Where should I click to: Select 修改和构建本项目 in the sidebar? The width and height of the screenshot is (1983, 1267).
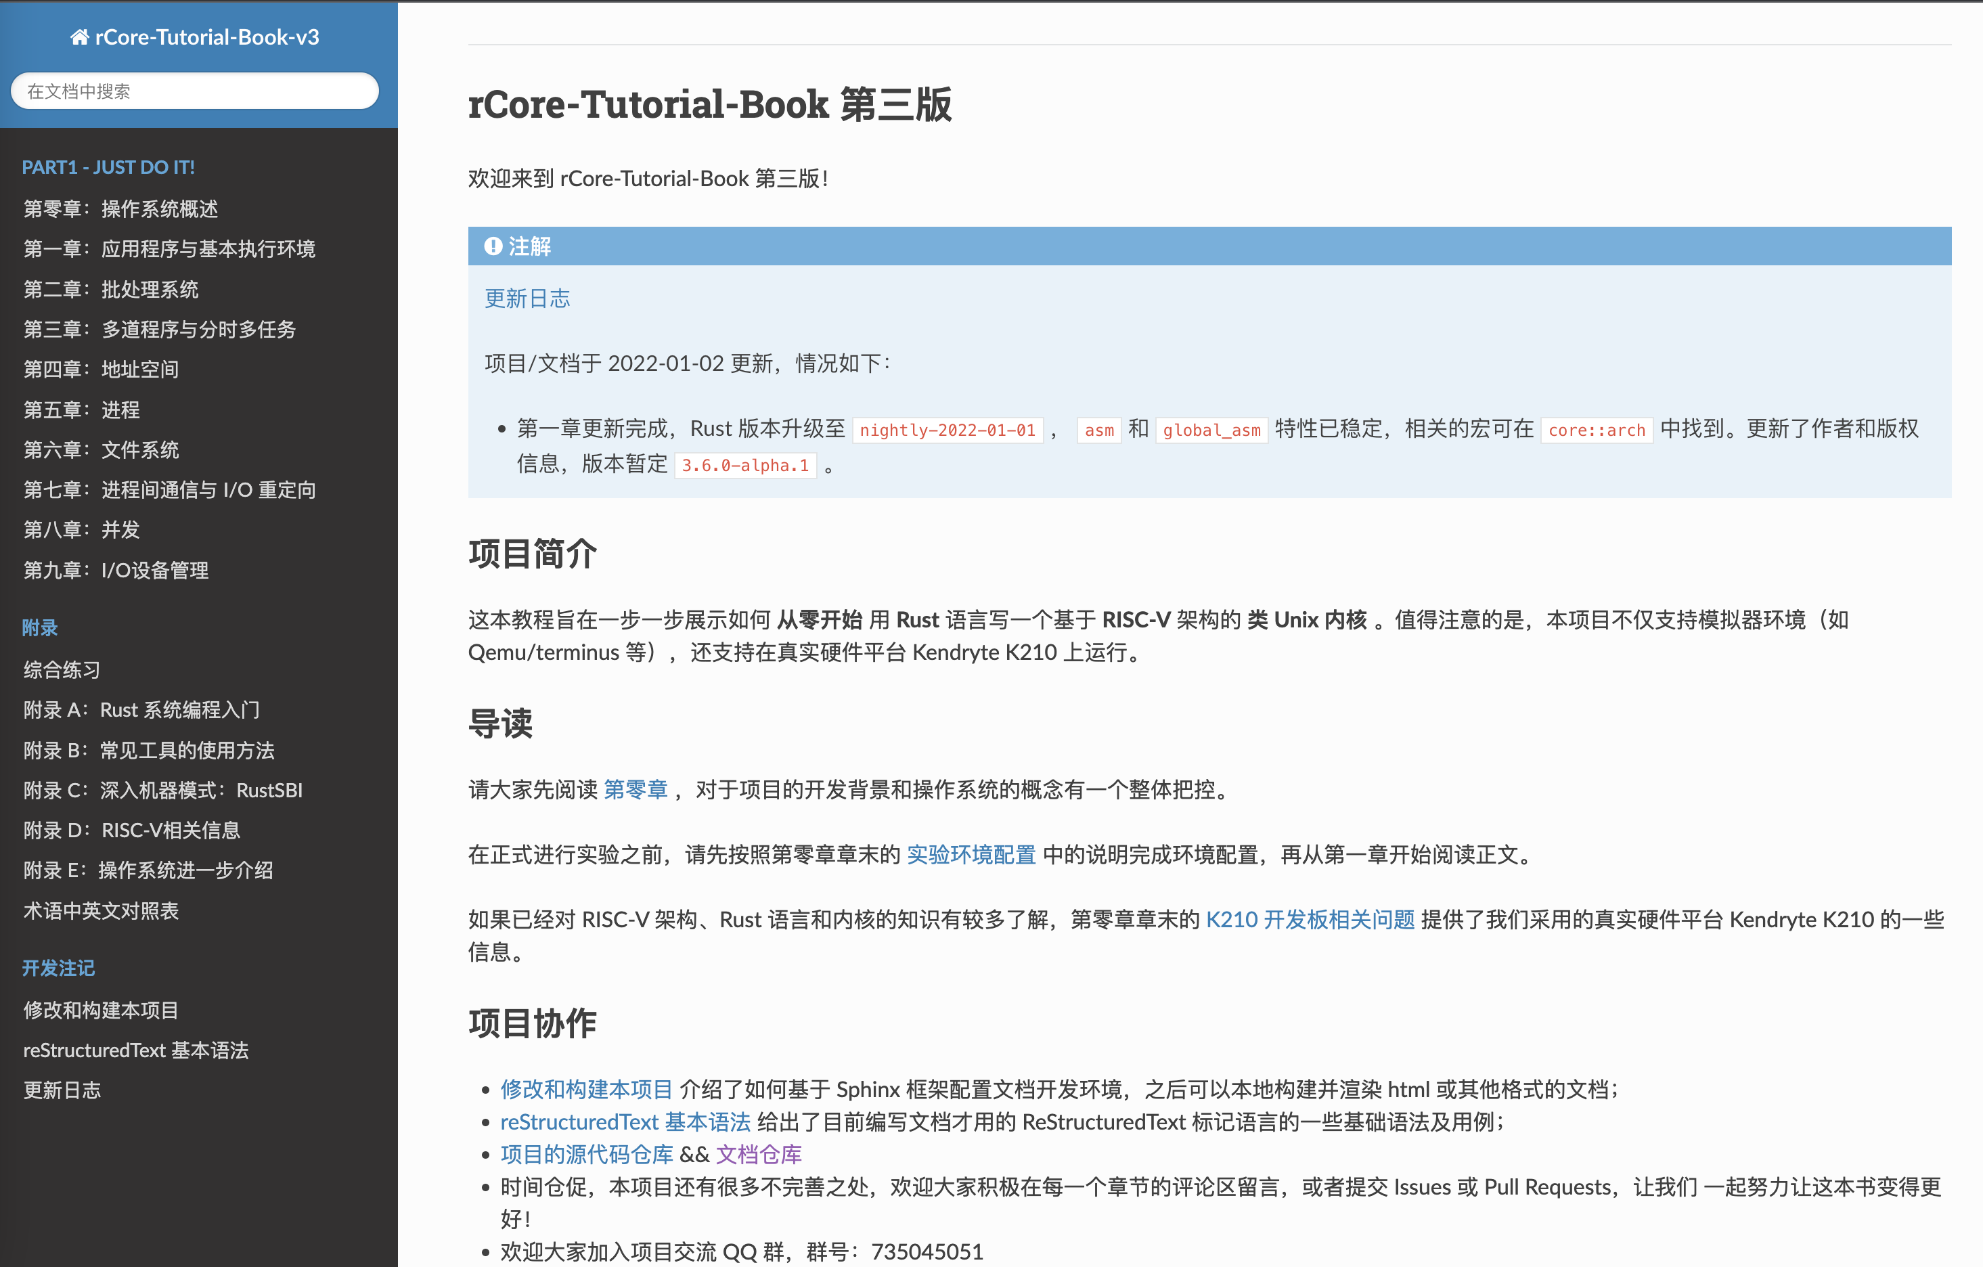pos(99,1009)
